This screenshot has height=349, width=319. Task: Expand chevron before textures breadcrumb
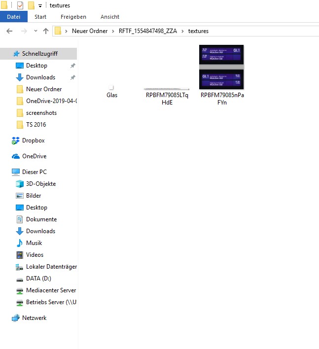pyautogui.click(x=182, y=31)
